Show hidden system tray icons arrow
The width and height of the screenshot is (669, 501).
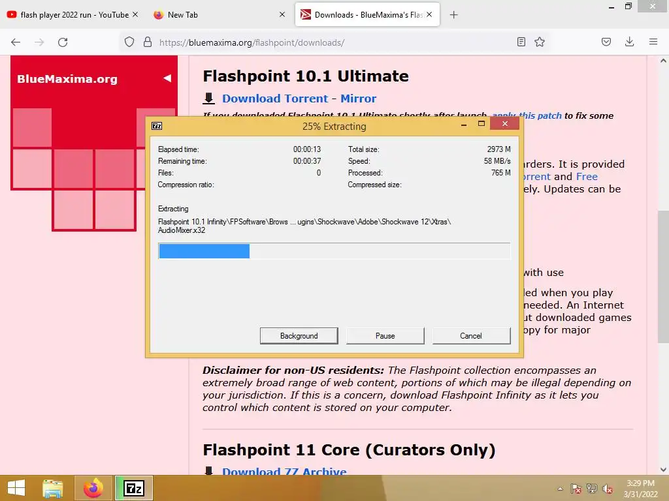tap(560, 489)
